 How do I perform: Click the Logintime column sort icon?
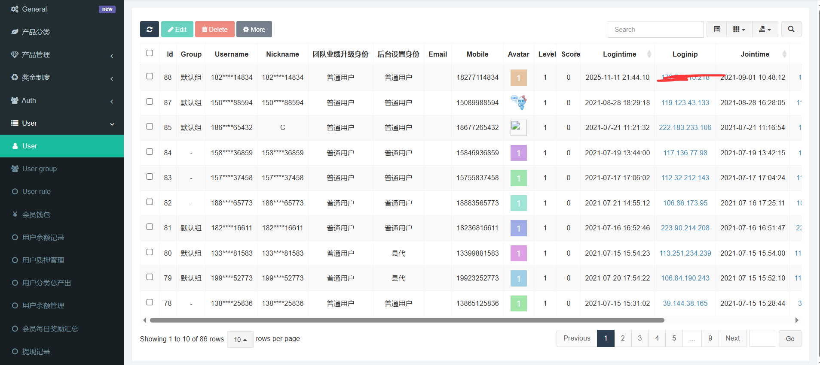point(649,54)
